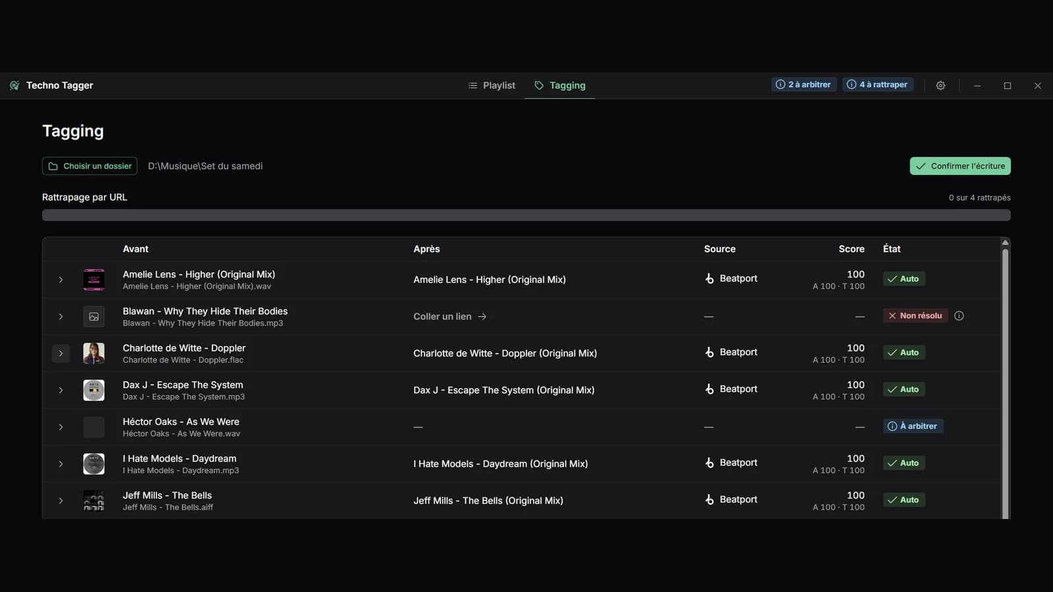Open the '2 à arbitrer' badge
The image size is (1053, 592).
(803, 84)
